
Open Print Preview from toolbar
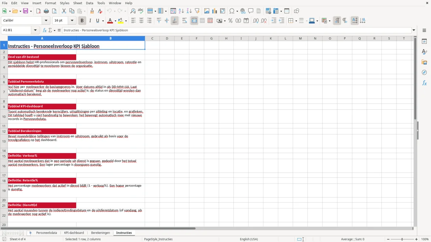(x=54, y=11)
